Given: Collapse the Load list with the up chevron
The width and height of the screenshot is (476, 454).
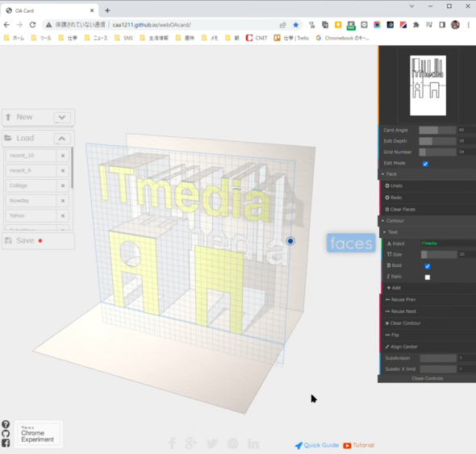Looking at the screenshot, I should click(62, 139).
